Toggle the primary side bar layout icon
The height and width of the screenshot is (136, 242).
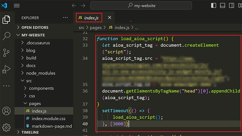214,6
